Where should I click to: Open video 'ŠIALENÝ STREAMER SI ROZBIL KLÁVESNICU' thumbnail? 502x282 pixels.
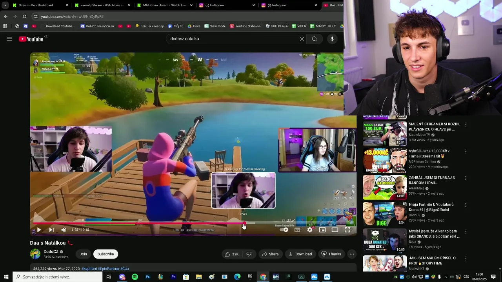coord(385,134)
